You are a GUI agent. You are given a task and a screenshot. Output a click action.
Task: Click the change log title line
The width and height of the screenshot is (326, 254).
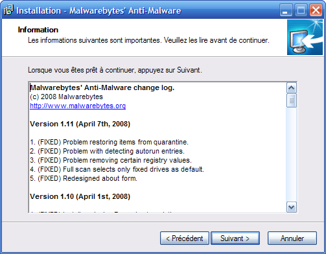[102, 87]
